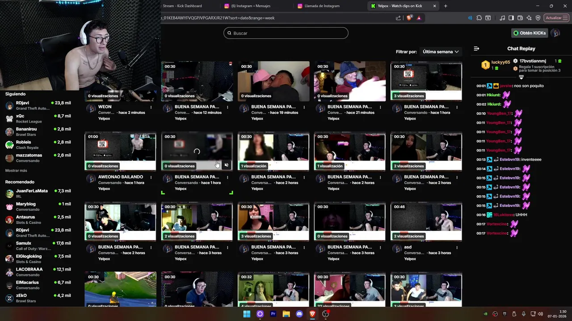572x321 pixels.
Task: Open recommended channel JuanFerLaMata
Action: (x=38, y=193)
